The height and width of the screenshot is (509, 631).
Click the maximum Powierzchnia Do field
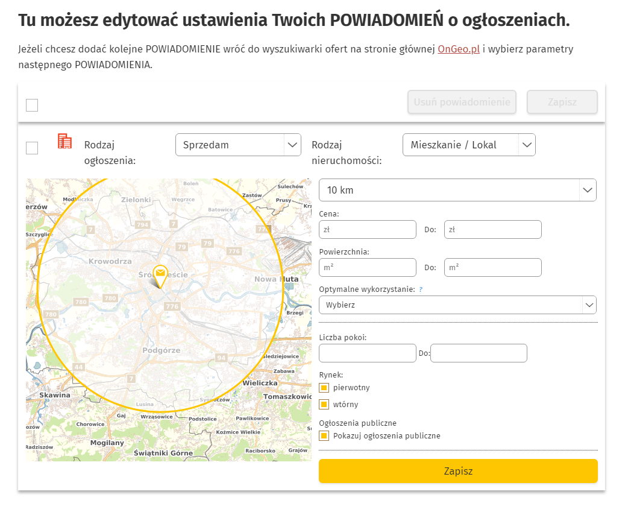pos(492,267)
